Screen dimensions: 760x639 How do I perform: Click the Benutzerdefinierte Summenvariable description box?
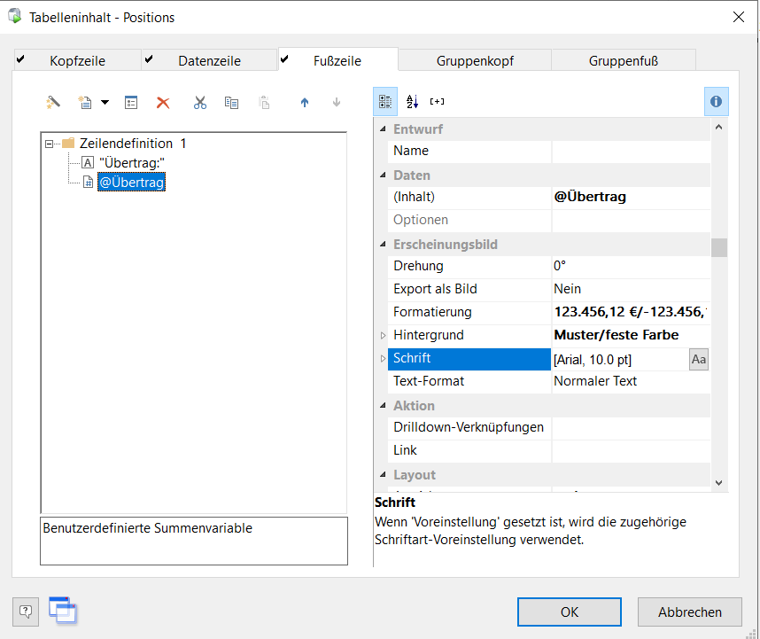tap(194, 541)
